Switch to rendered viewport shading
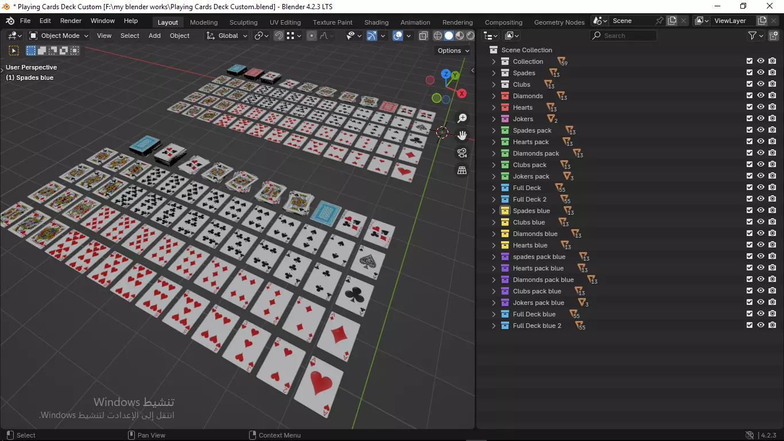Image resolution: width=784 pixels, height=441 pixels. (x=471, y=36)
